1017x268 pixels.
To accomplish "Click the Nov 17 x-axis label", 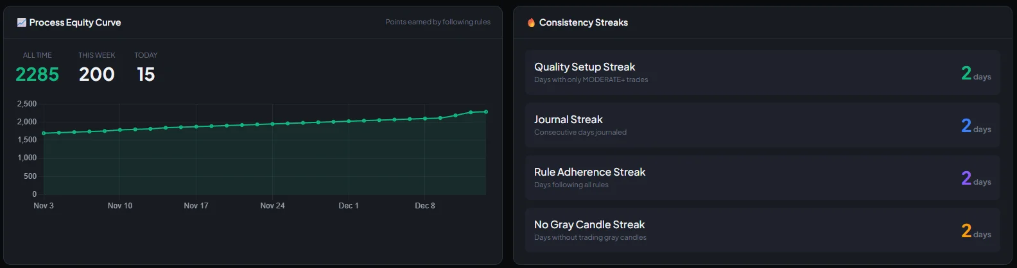I will 196,206.
